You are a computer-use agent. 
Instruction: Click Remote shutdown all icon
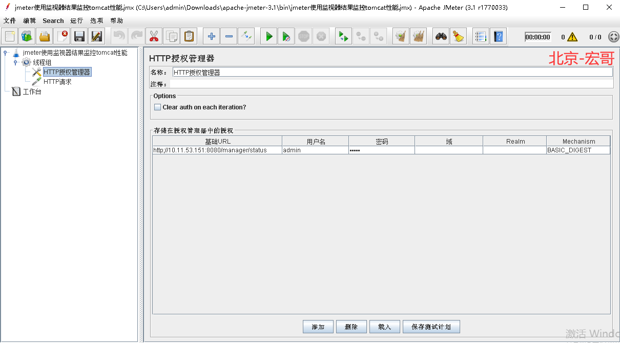point(379,36)
